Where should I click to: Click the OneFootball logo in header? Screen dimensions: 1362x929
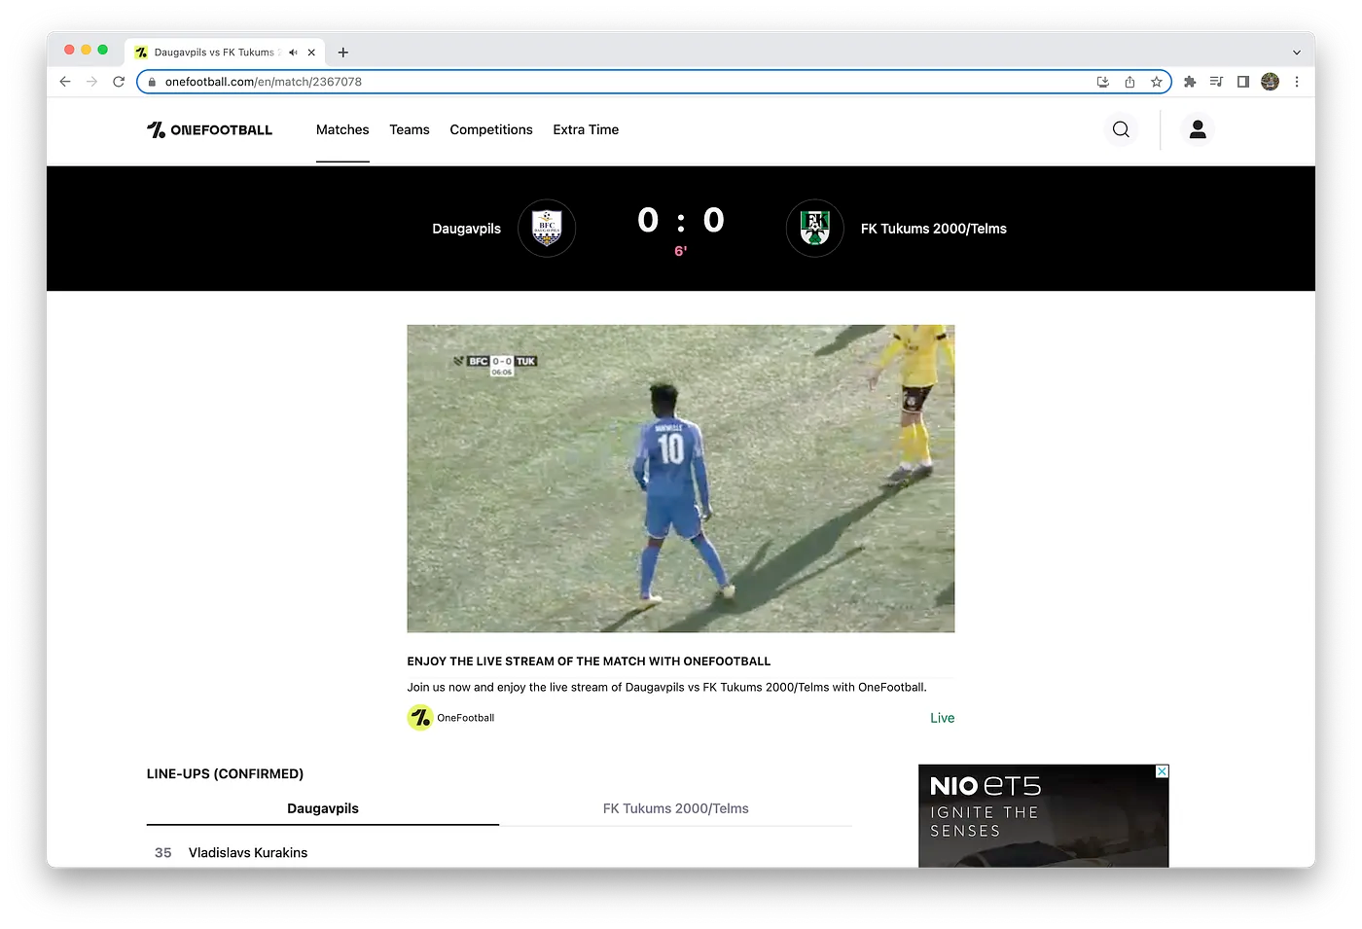point(209,129)
